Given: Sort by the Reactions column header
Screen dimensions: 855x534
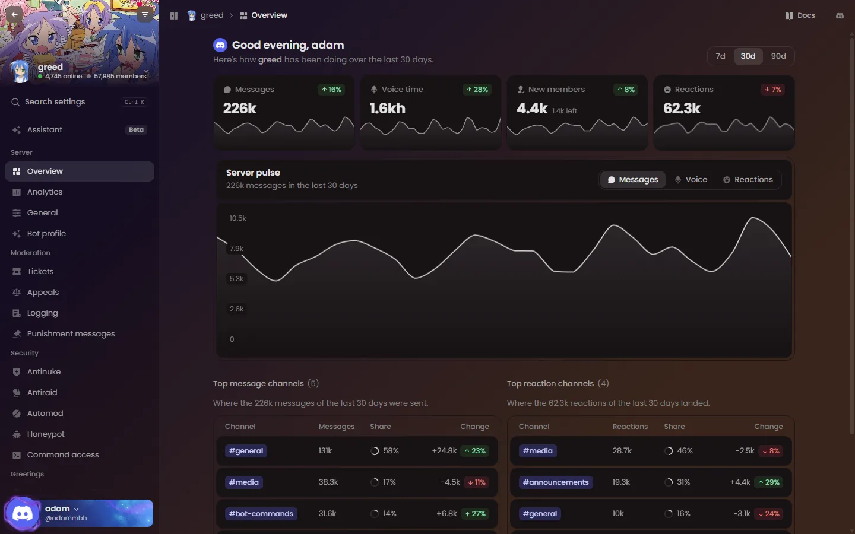Looking at the screenshot, I should click(630, 427).
